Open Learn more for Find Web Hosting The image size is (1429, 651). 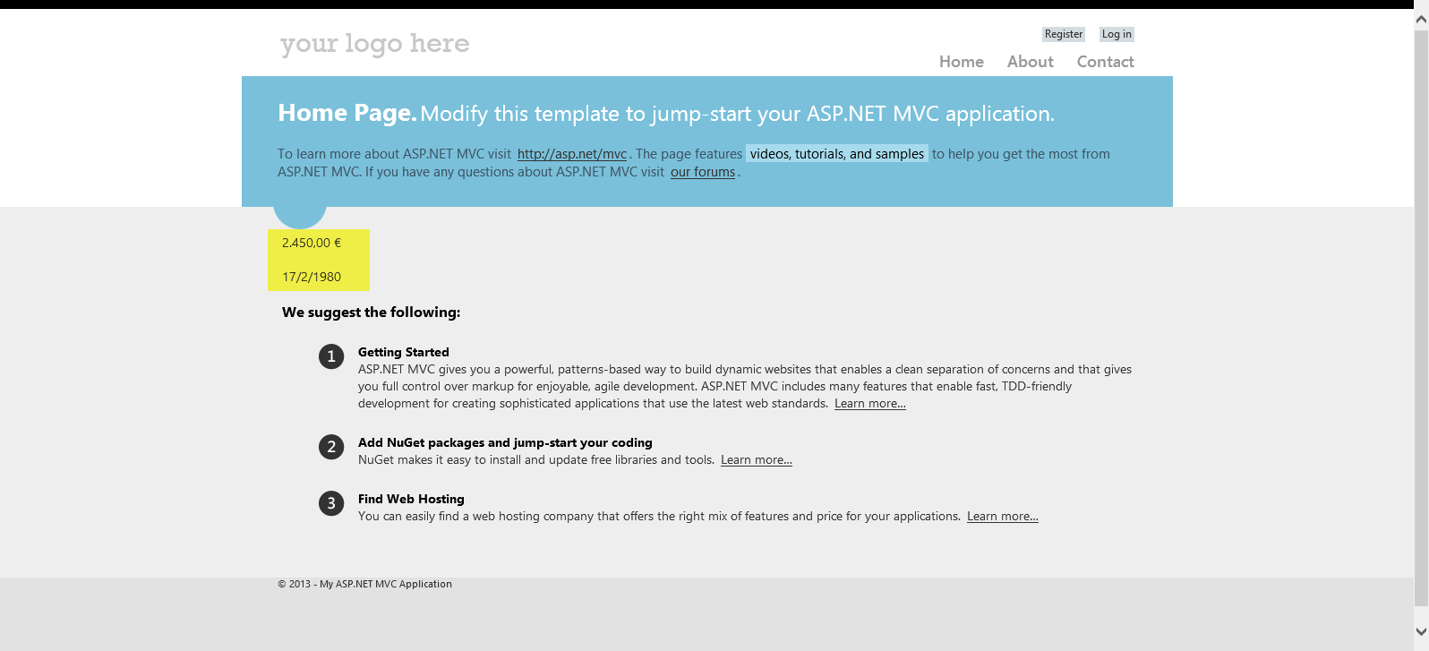pyautogui.click(x=1003, y=517)
